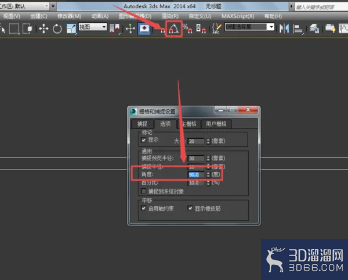Click the marker size field showing 20

click(x=196, y=141)
